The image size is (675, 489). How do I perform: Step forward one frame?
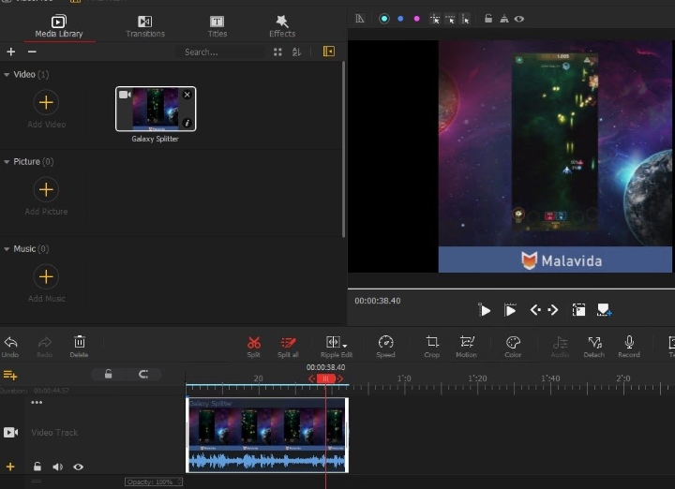click(x=553, y=310)
